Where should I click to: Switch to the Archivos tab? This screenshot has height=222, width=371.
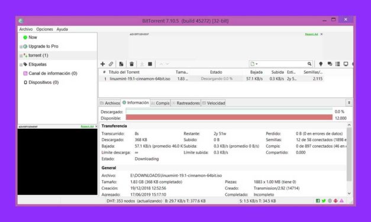(x=110, y=103)
